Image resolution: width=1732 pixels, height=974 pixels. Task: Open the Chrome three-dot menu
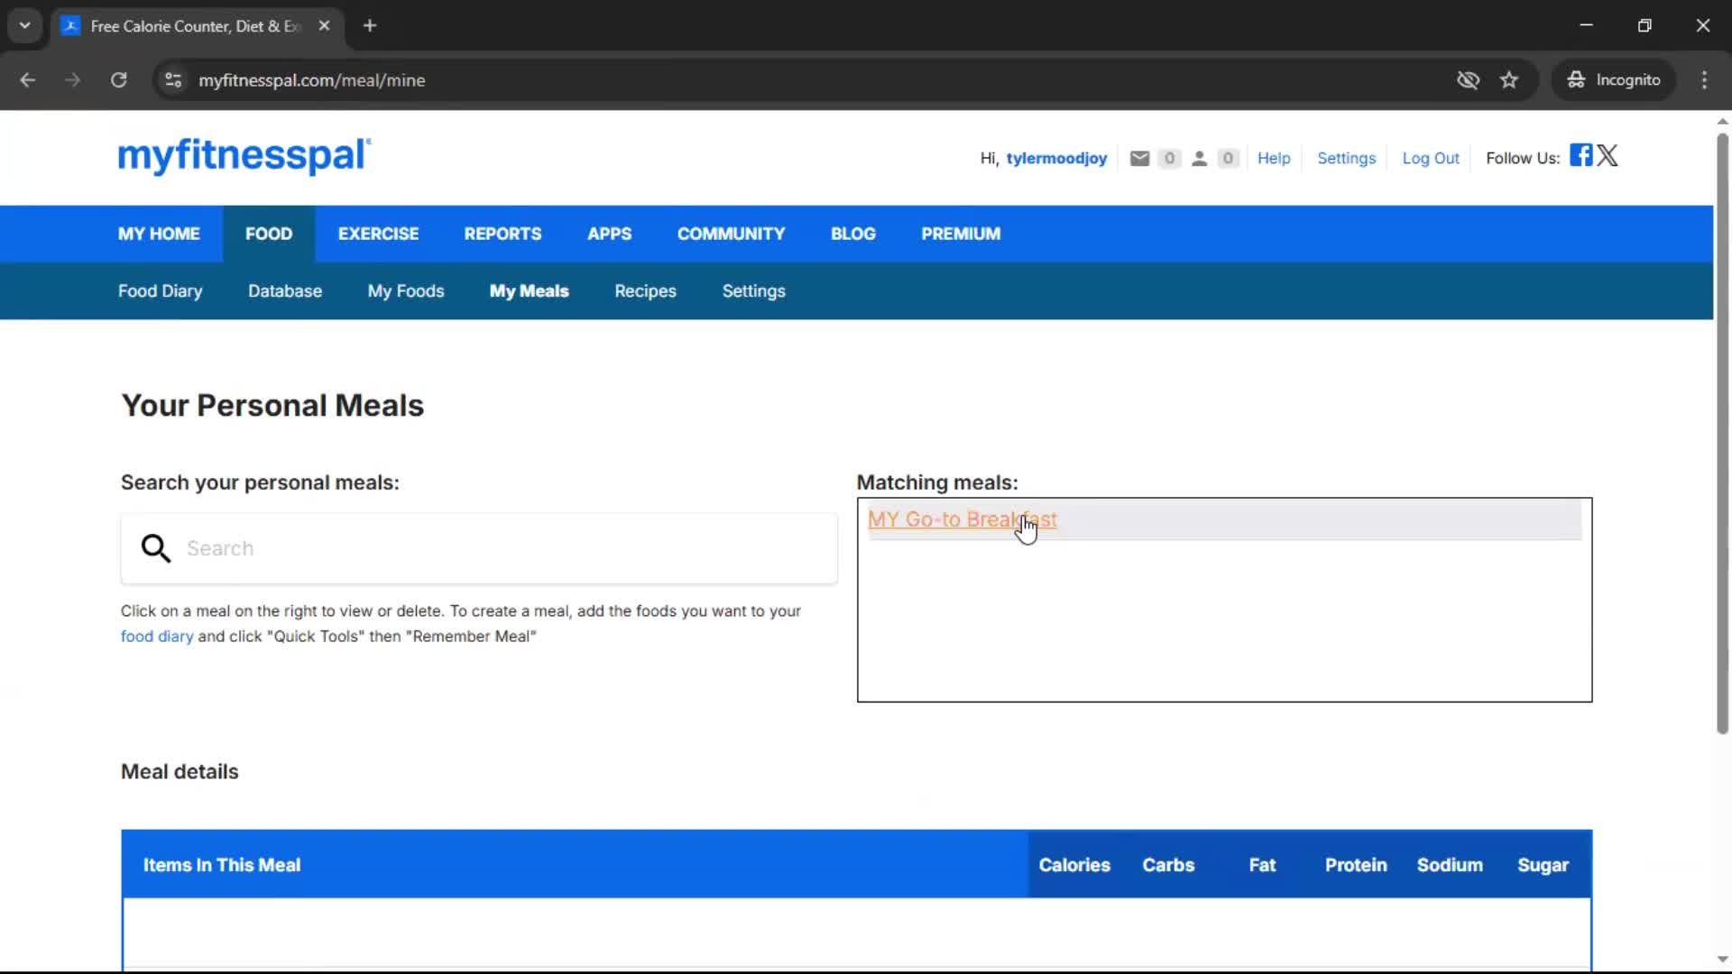1704,80
